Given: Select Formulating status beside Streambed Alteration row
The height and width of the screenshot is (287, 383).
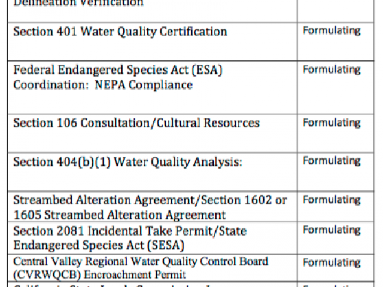Looking at the screenshot, I should [x=332, y=200].
